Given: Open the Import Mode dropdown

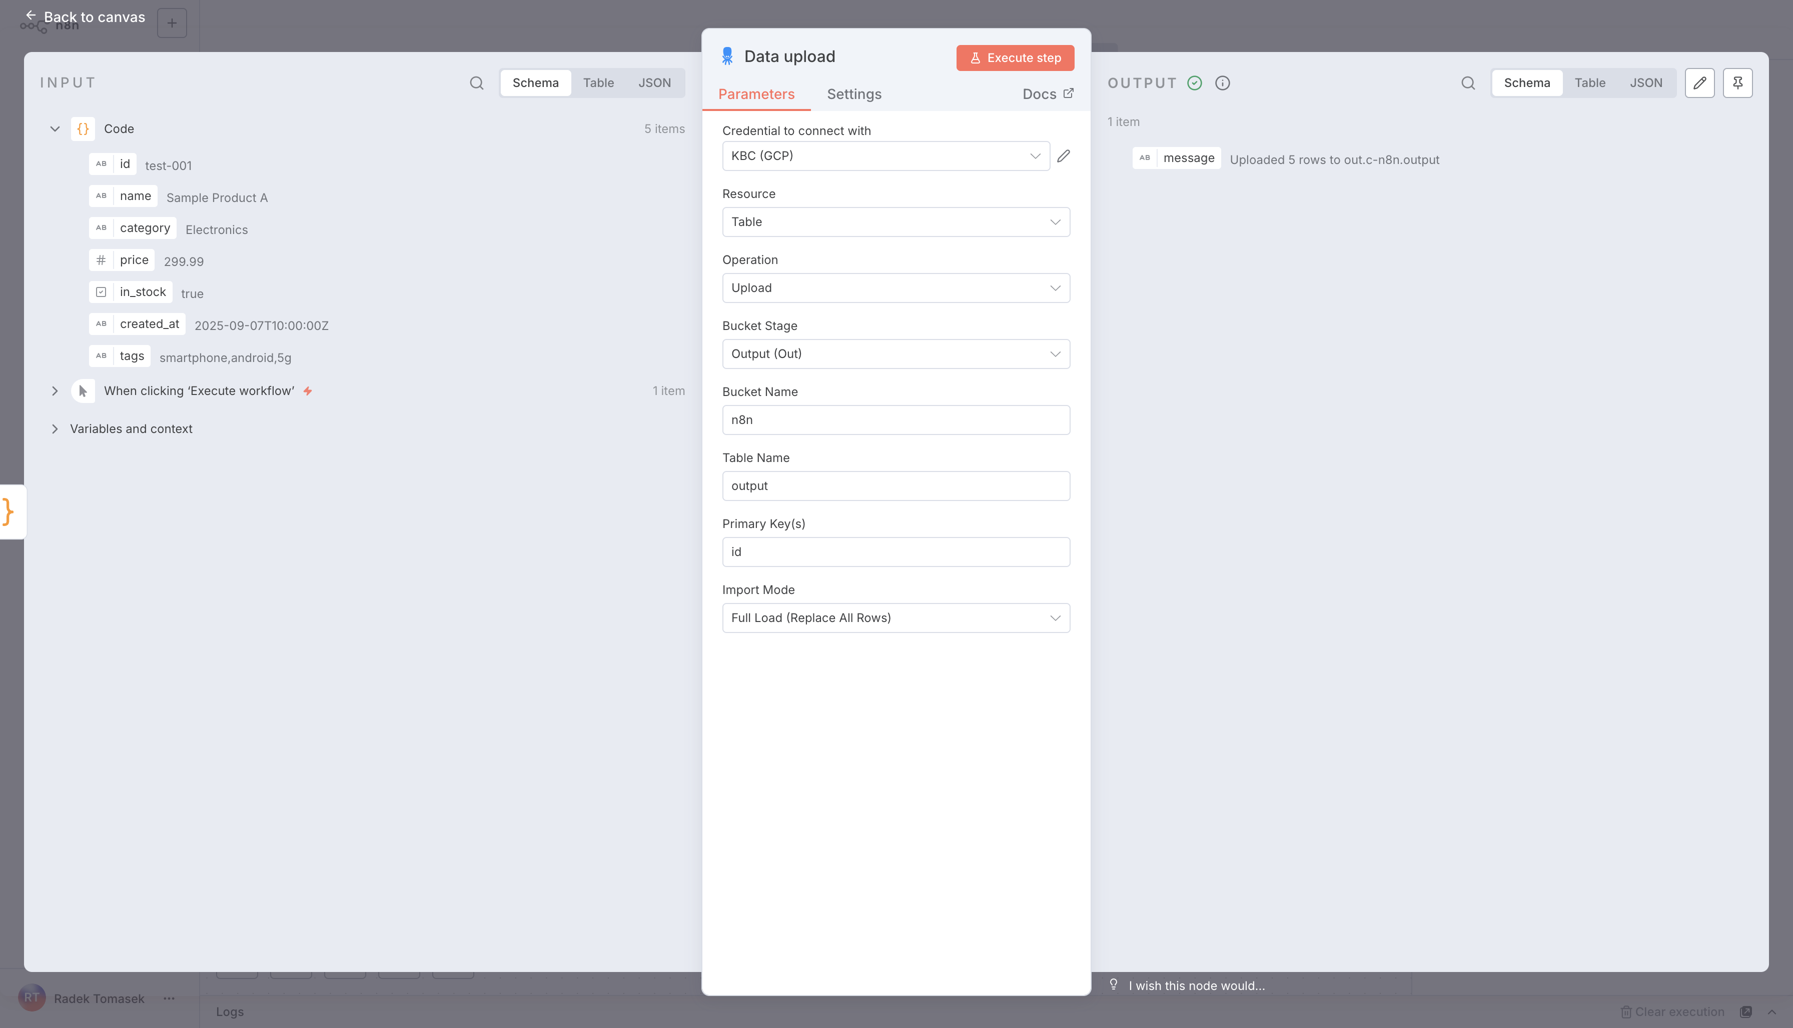Looking at the screenshot, I should [895, 617].
